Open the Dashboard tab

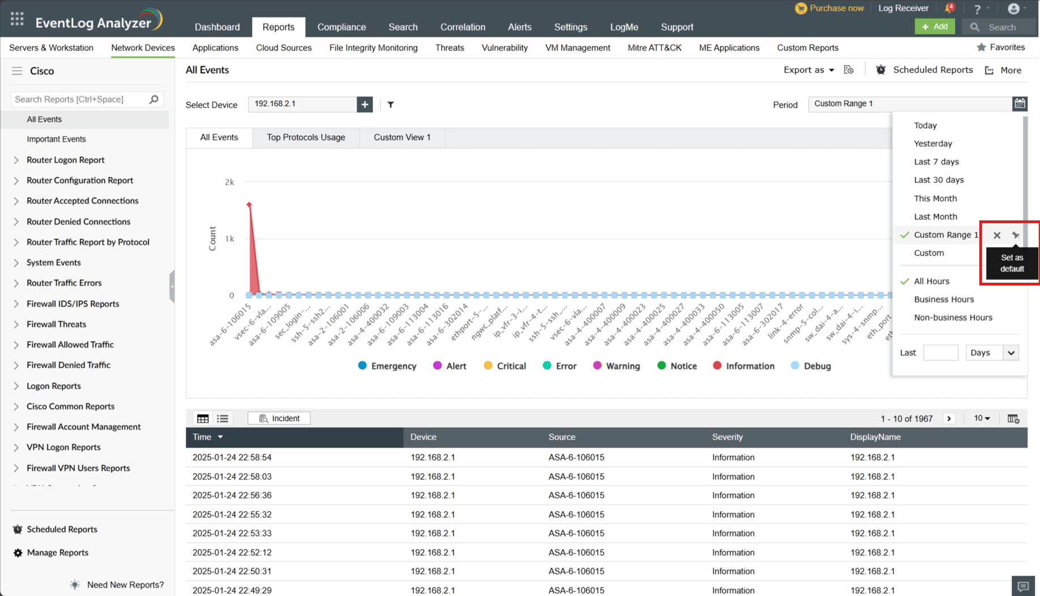(217, 27)
